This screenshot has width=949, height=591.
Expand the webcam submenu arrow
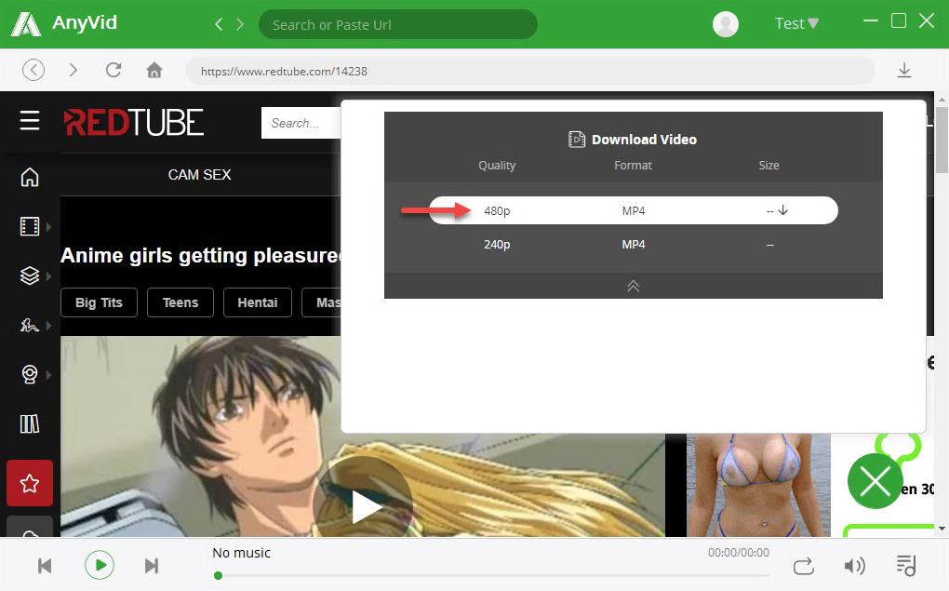click(49, 375)
